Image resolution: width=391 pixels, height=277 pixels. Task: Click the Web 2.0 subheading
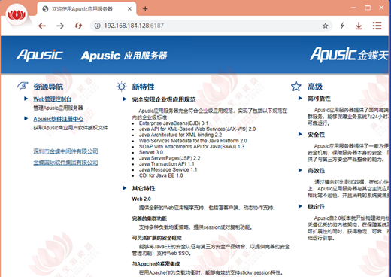141,199
